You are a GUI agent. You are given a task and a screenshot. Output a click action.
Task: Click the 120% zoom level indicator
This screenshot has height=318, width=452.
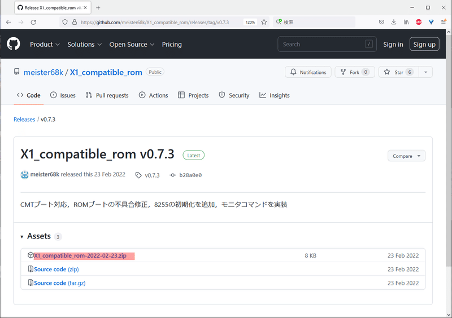point(250,22)
